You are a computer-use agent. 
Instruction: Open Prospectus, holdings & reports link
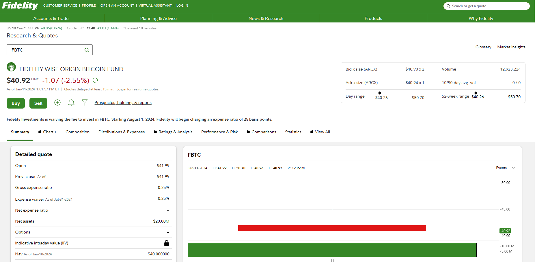123,103
